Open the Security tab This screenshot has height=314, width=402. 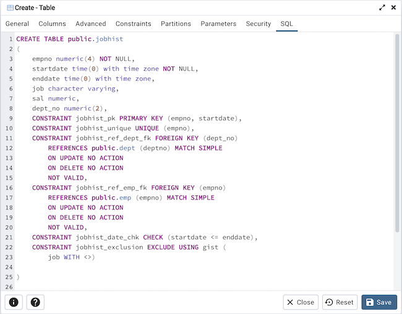point(259,24)
